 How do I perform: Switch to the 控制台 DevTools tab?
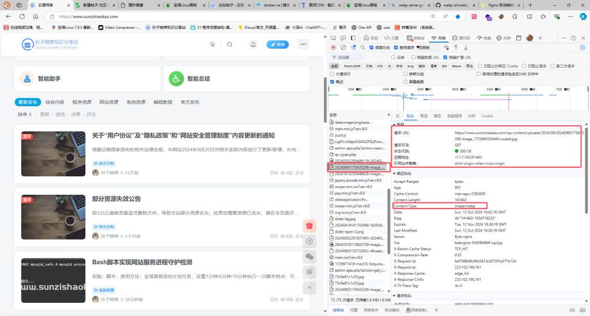tap(416, 38)
